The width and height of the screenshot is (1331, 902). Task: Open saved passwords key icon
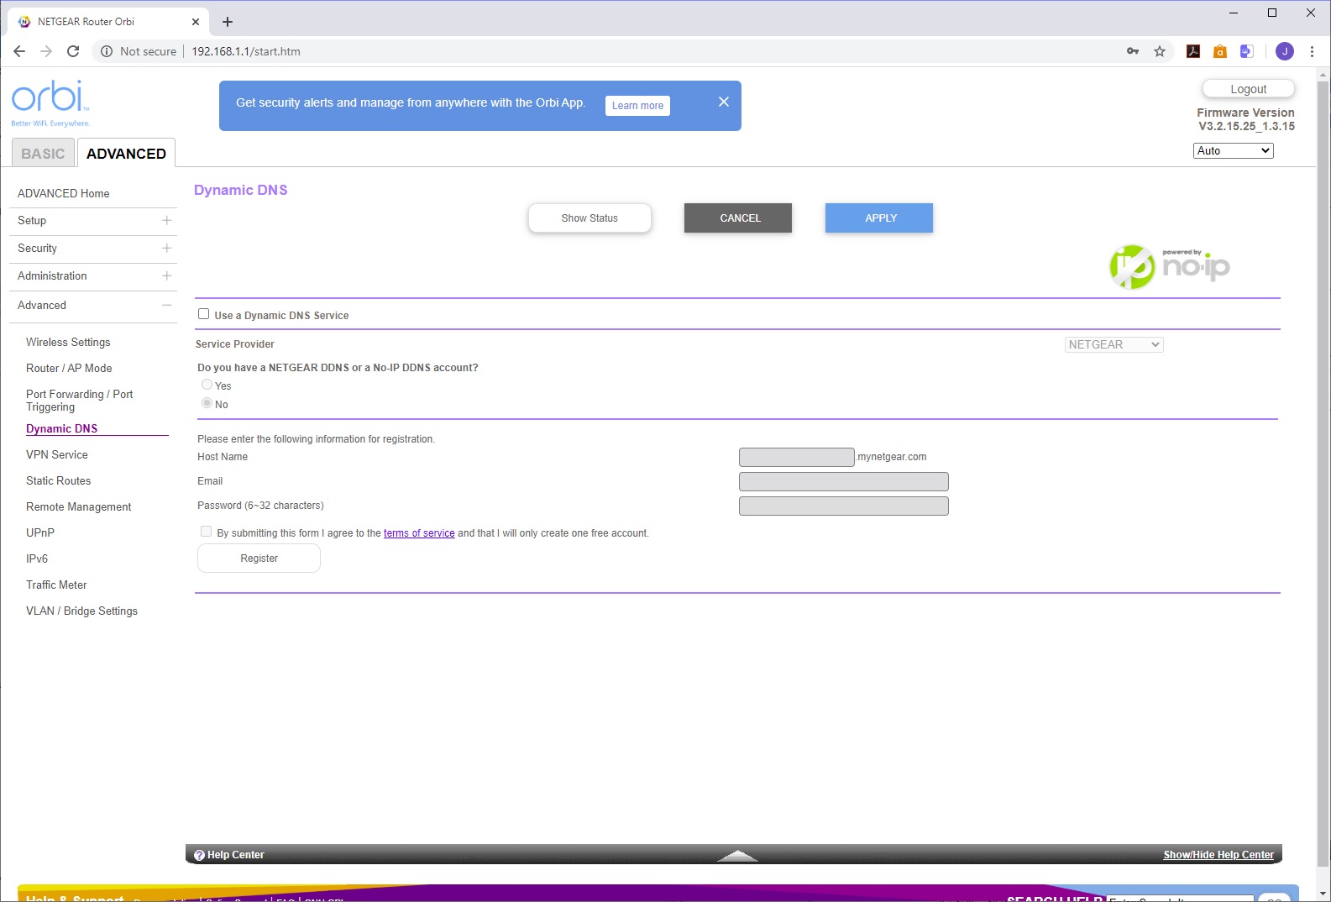tap(1133, 51)
